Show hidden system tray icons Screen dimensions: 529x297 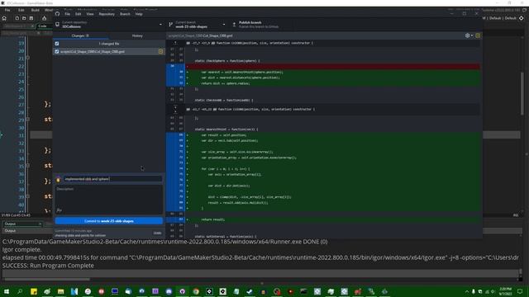click(466, 291)
